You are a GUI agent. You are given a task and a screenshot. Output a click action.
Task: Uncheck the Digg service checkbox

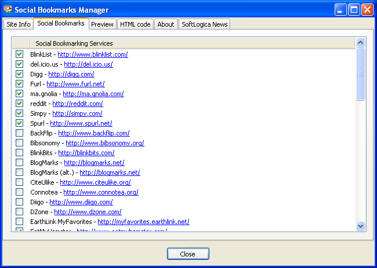pos(19,74)
